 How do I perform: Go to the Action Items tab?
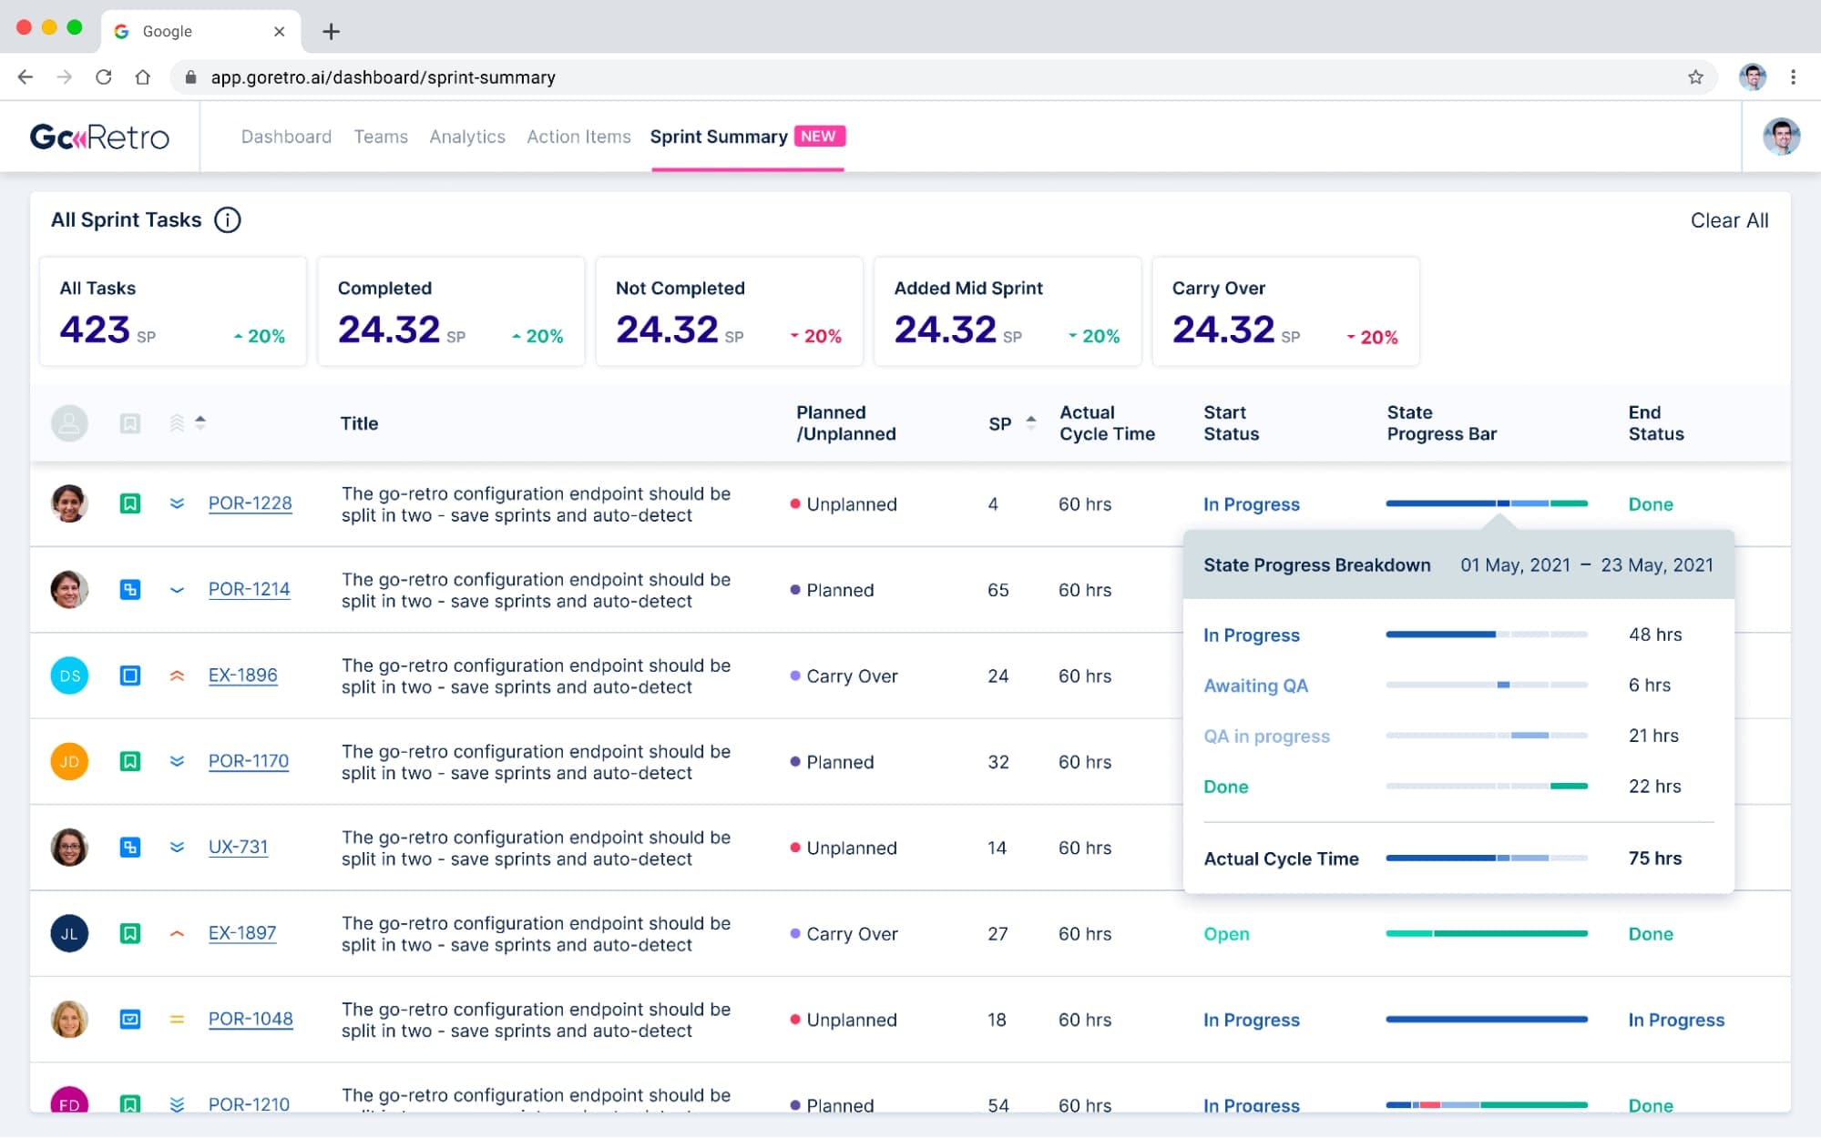click(x=578, y=137)
